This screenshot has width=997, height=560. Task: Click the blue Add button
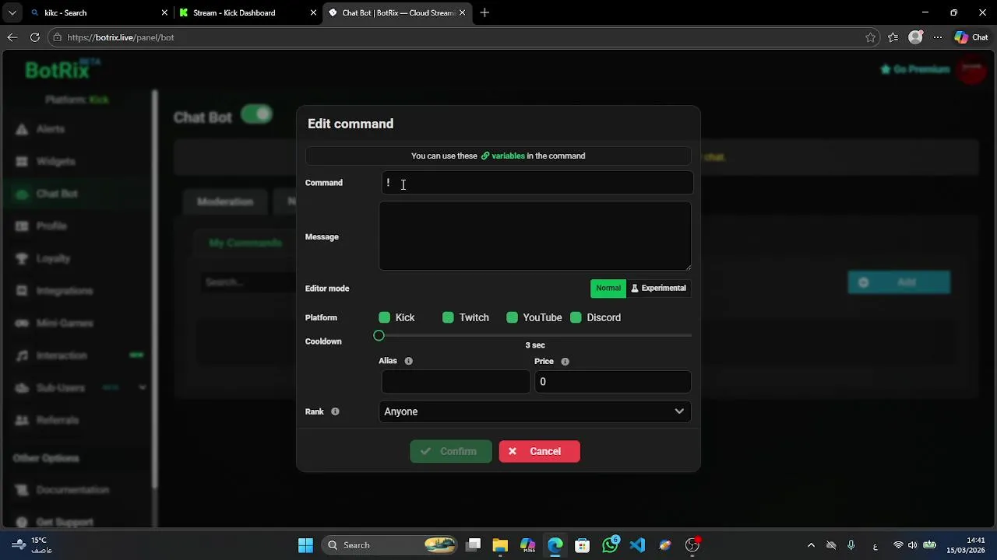899,282
